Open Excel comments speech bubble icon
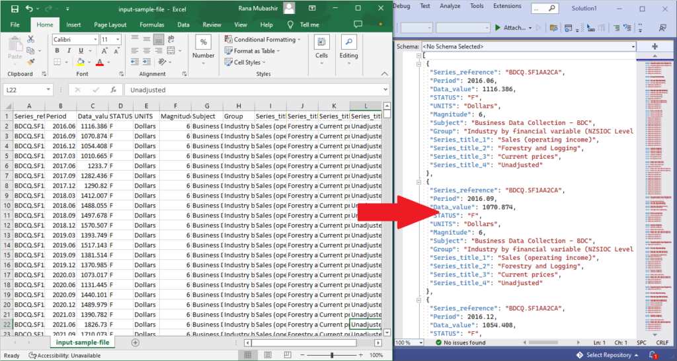This screenshot has height=361, width=677. pyautogui.click(x=358, y=24)
